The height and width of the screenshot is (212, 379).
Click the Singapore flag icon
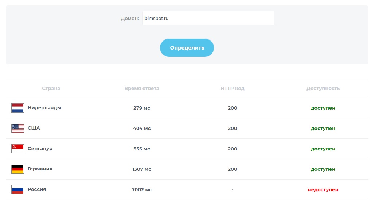pyautogui.click(x=17, y=149)
